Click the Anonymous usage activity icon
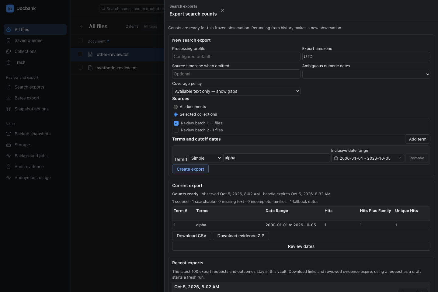This screenshot has width=438, height=292. [9, 178]
